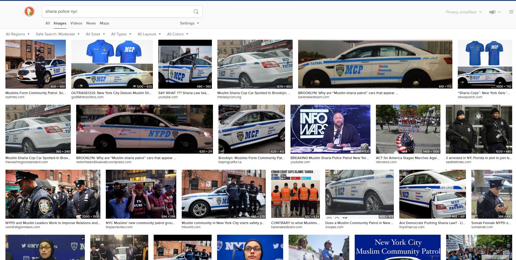This screenshot has height=260, width=516.
Task: Click the DuckDuckGo logo icon
Action: [x=29, y=11]
